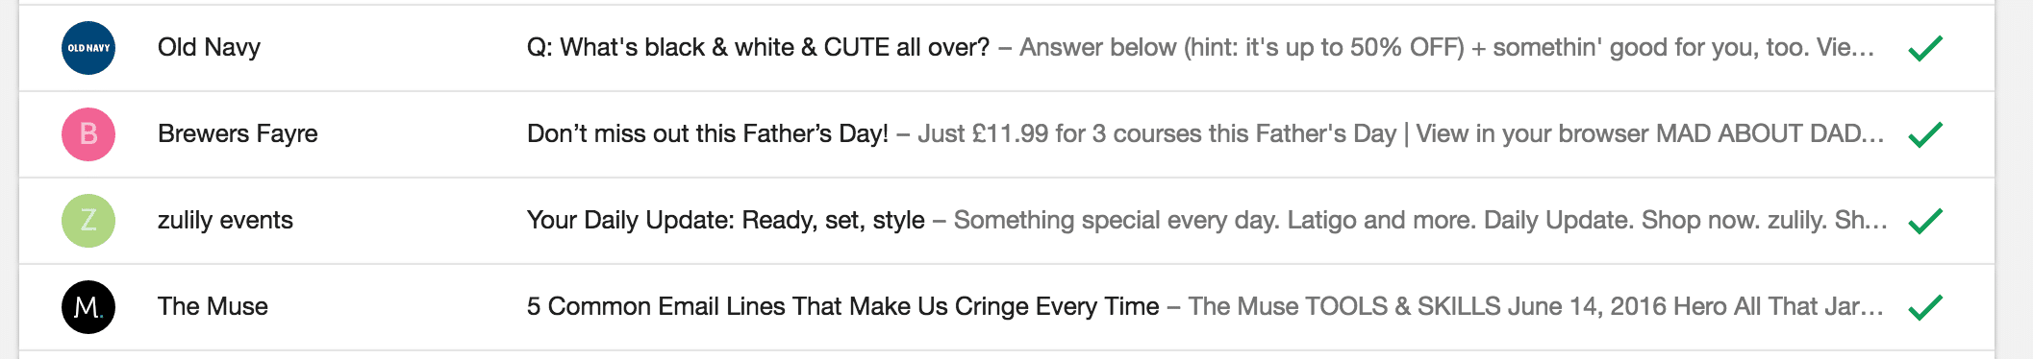Mark the zulily events email as done

tap(1925, 221)
